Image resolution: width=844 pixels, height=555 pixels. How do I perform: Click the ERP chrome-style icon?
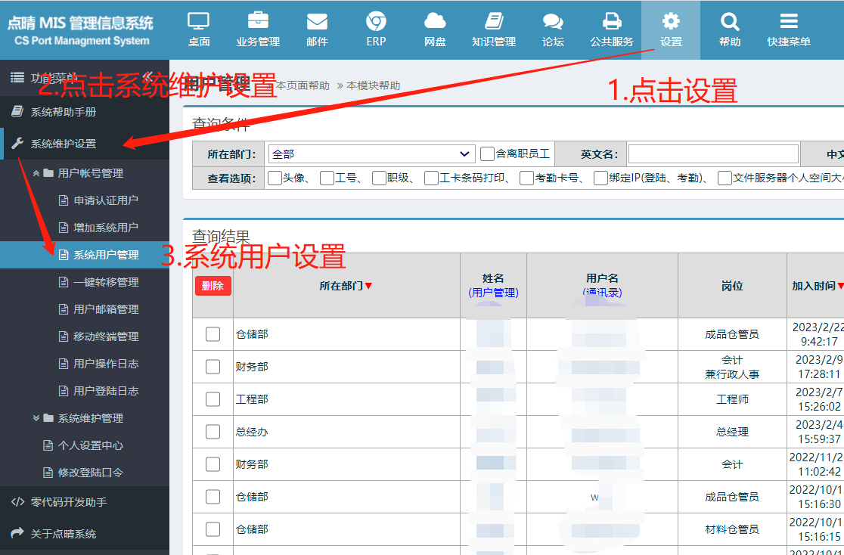[x=376, y=22]
